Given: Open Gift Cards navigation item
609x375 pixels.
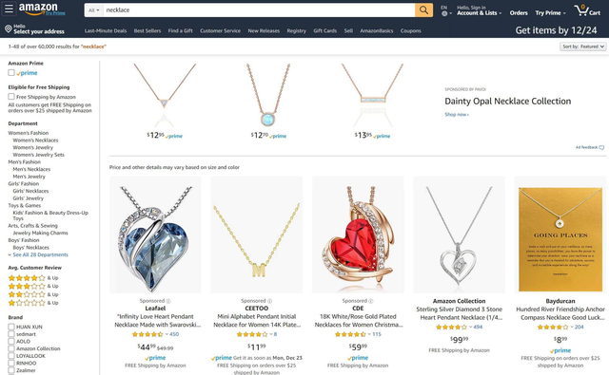Looking at the screenshot, I should pyautogui.click(x=325, y=30).
